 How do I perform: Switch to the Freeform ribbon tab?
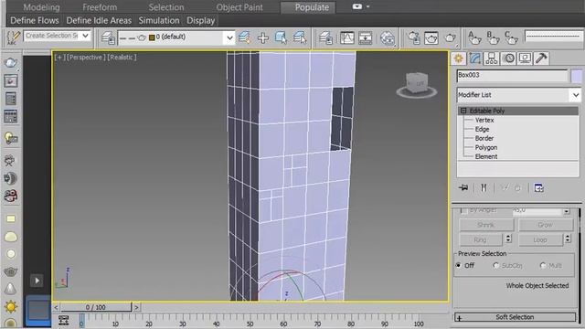point(100,7)
